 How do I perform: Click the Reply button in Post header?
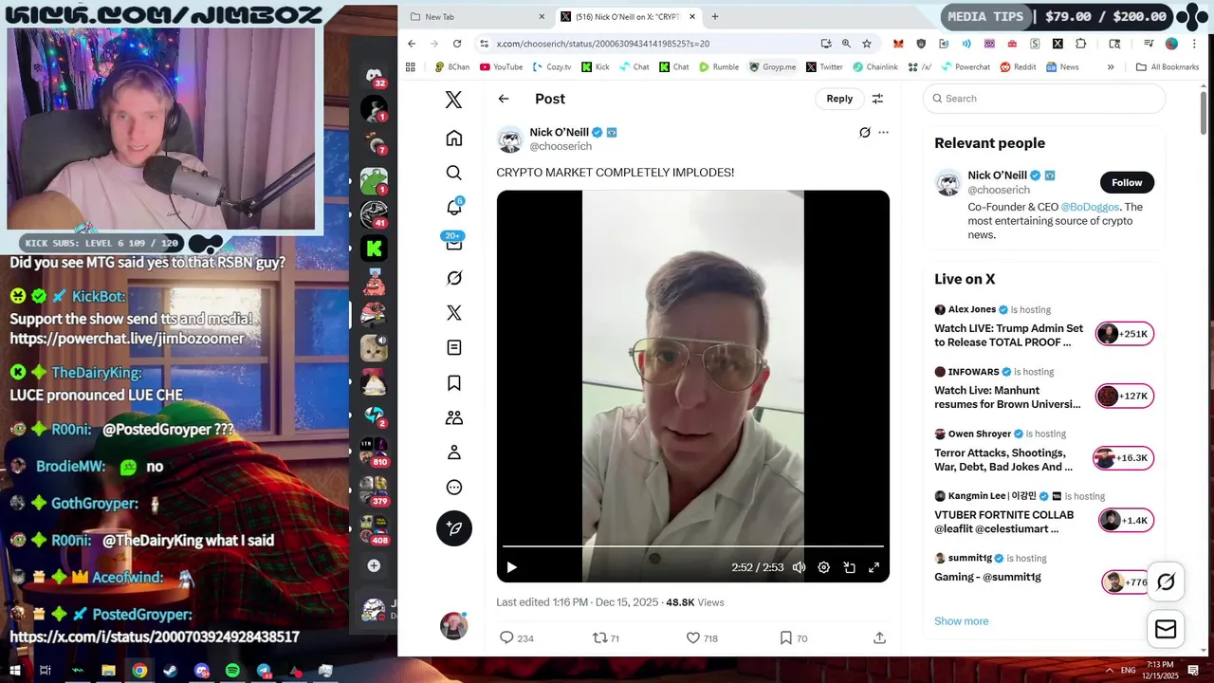839,99
